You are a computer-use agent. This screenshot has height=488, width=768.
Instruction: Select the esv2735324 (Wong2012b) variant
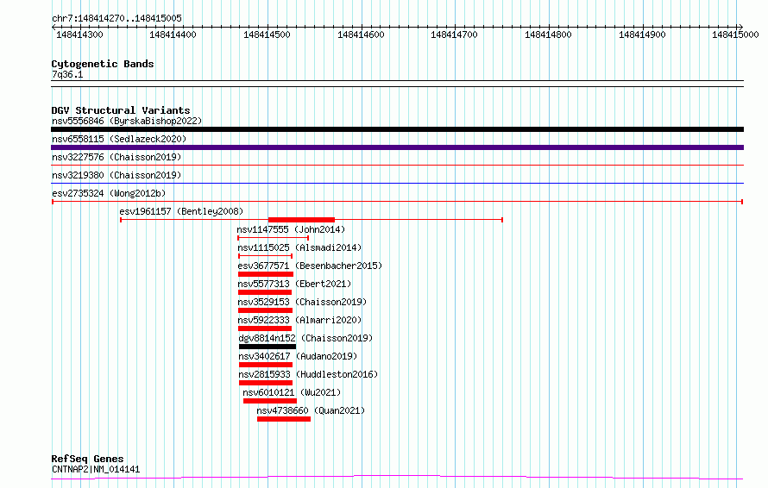[x=108, y=193]
